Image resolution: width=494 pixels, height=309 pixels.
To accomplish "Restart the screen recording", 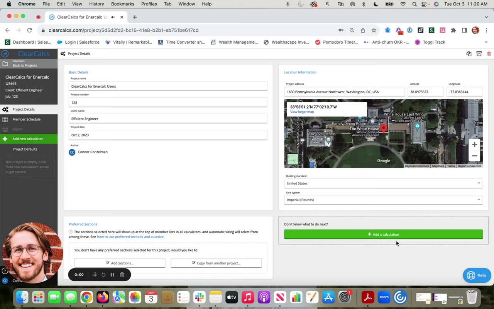I will tap(103, 275).
